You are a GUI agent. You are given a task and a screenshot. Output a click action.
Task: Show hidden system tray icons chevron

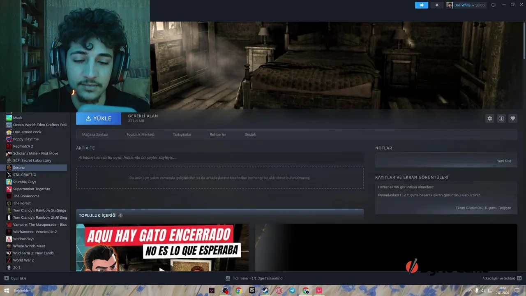471,291
